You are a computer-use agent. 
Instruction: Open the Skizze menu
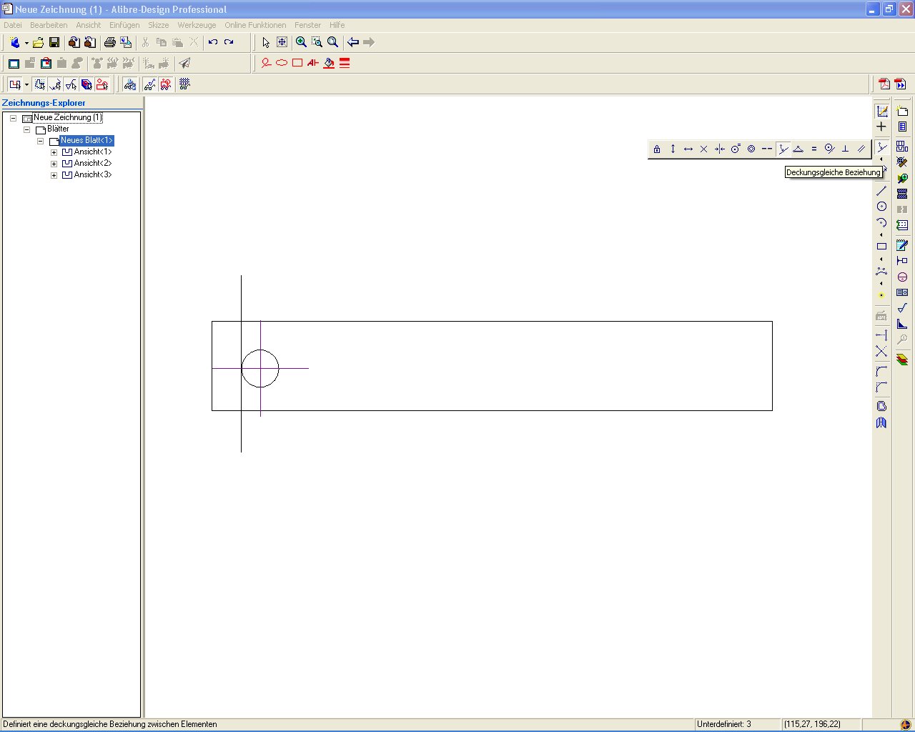tap(159, 25)
